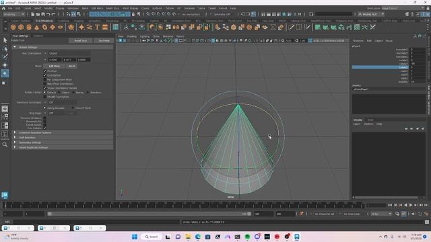Toggle Modify Translation checkbox
Image resolution: width=431 pixels, height=242 pixels.
[45, 97]
